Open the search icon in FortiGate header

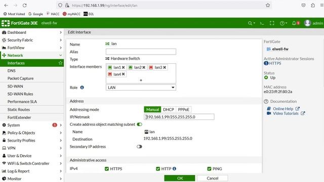pos(251,23)
